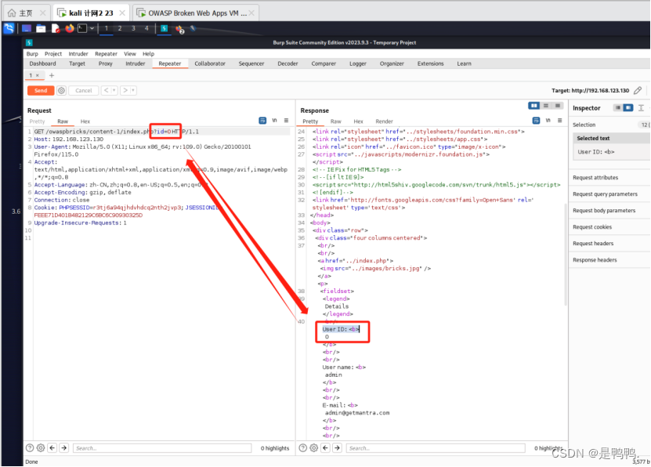Open Response search settings gear
The height and width of the screenshot is (467, 651).
314,448
